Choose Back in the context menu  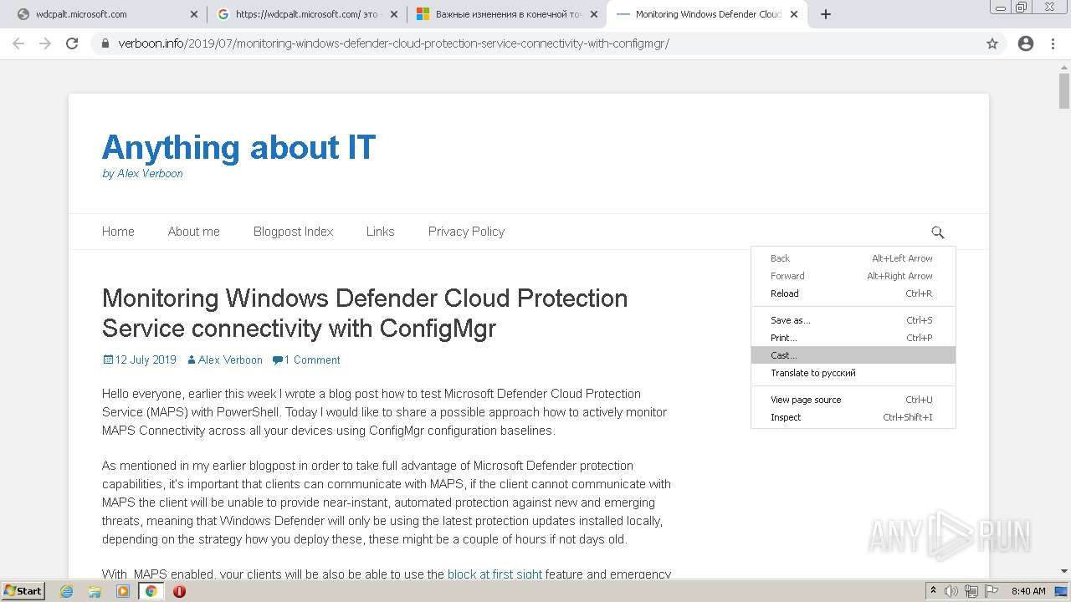pyautogui.click(x=853, y=258)
